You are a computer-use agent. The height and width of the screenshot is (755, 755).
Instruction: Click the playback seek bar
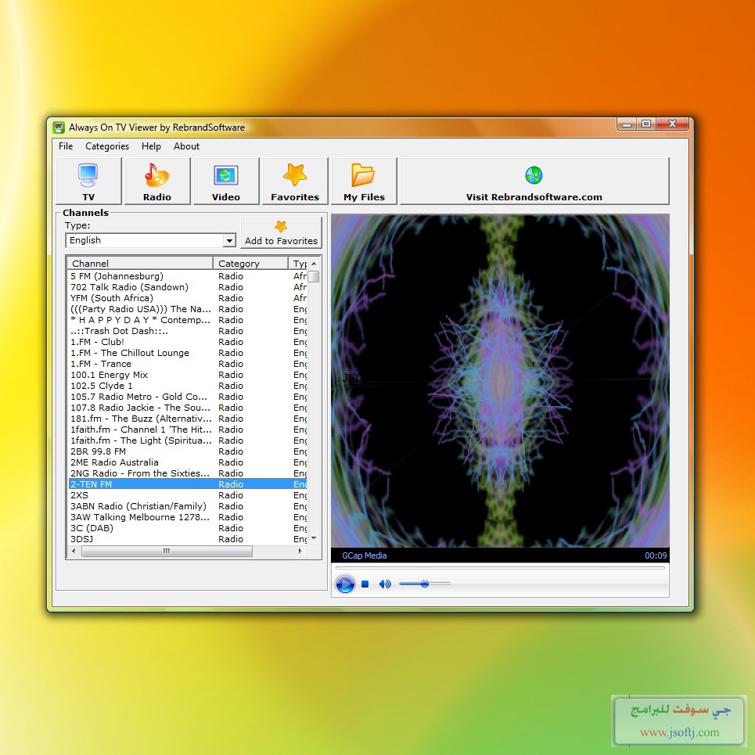click(x=500, y=568)
